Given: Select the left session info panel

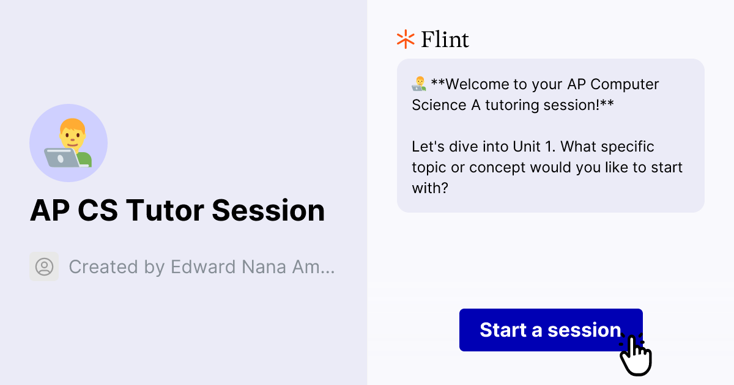Looking at the screenshot, I should (x=183, y=193).
